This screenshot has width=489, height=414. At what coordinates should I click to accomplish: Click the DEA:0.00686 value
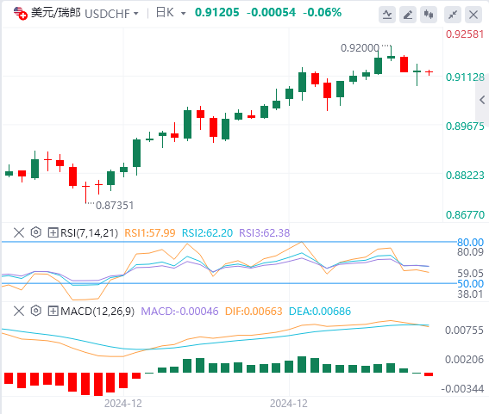[320, 312]
